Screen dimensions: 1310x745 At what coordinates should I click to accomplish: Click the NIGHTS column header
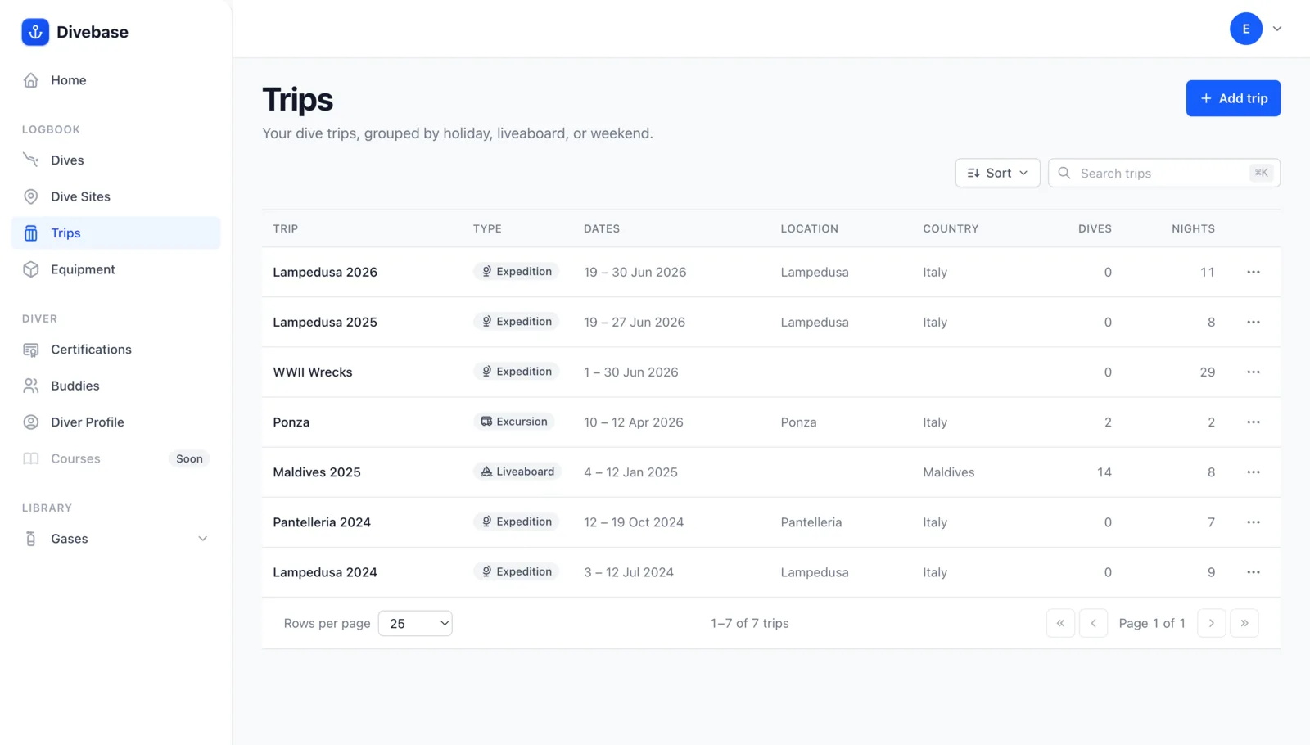click(x=1193, y=228)
